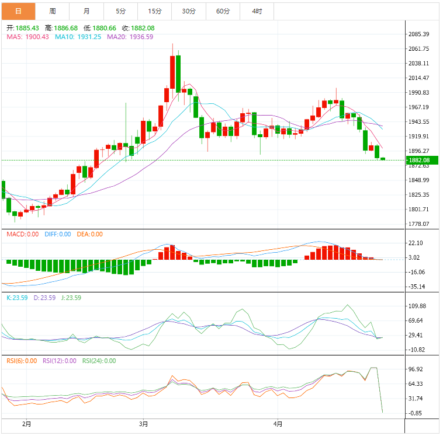Open the 15分 timeframe tab
Screen dimensions: 443x436
point(154,11)
